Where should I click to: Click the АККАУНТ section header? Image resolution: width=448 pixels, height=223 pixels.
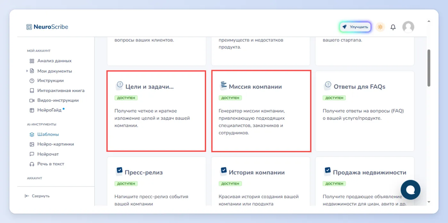35,178
